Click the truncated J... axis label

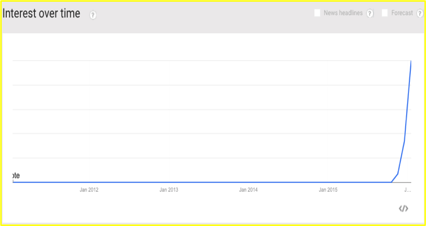[408, 190]
